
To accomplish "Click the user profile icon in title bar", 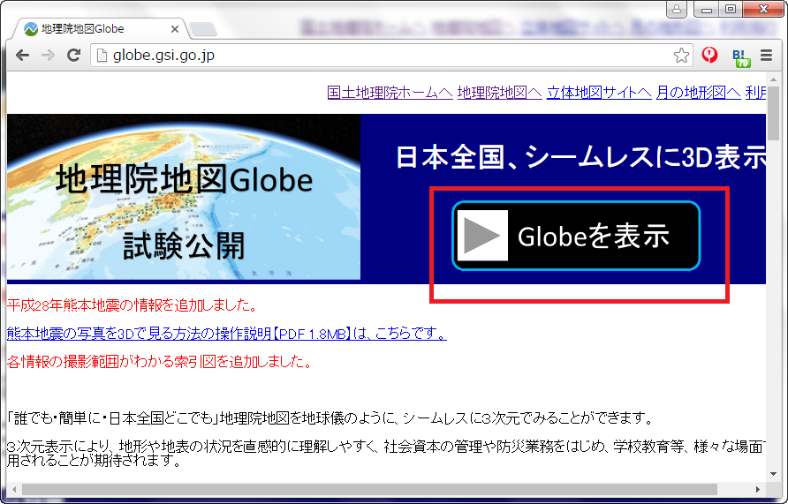I will (677, 9).
